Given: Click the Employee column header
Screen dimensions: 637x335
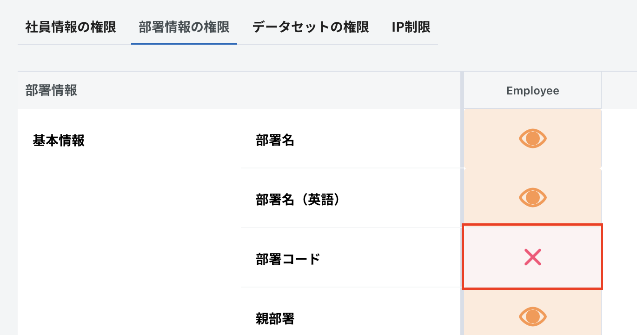Looking at the screenshot, I should 532,90.
